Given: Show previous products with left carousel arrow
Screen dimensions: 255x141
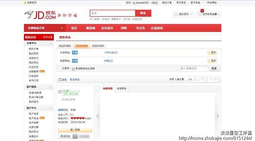Looking at the screenshot, I should [x=97, y=116].
